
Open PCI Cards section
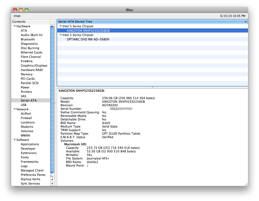pyautogui.click(x=28, y=79)
